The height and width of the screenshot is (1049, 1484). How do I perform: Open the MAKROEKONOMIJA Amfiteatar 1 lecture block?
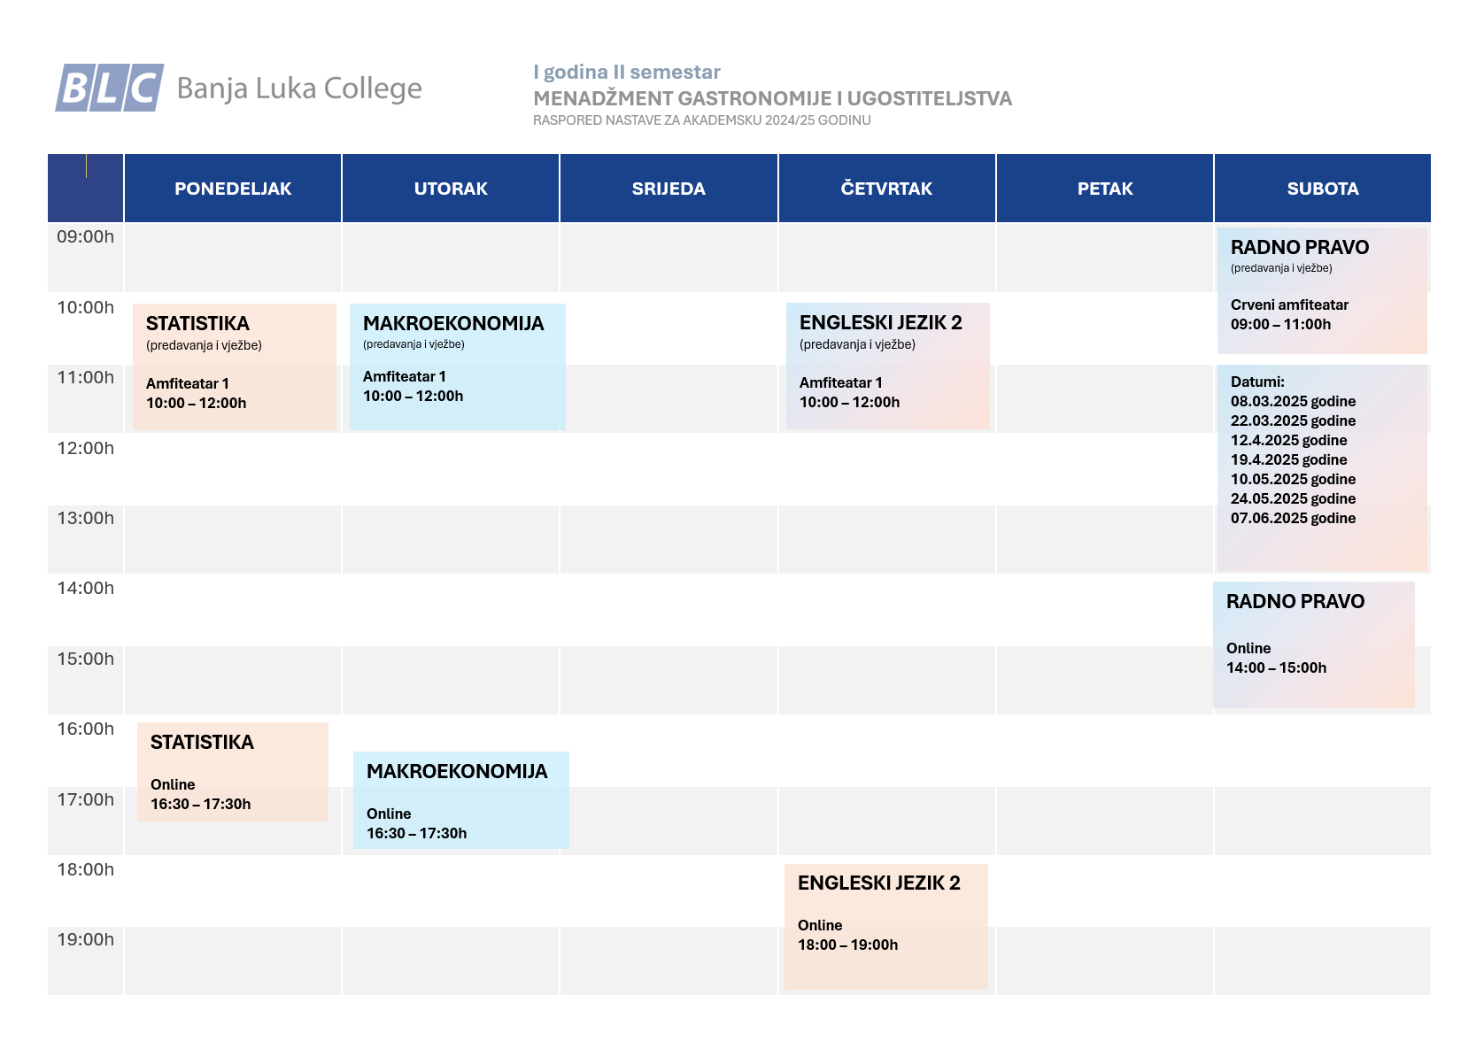[x=458, y=366]
